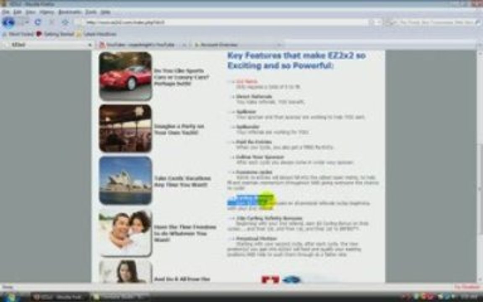Screen dimensions: 483x302
Task: Reload the page with the refresh icon
Action: point(38,22)
